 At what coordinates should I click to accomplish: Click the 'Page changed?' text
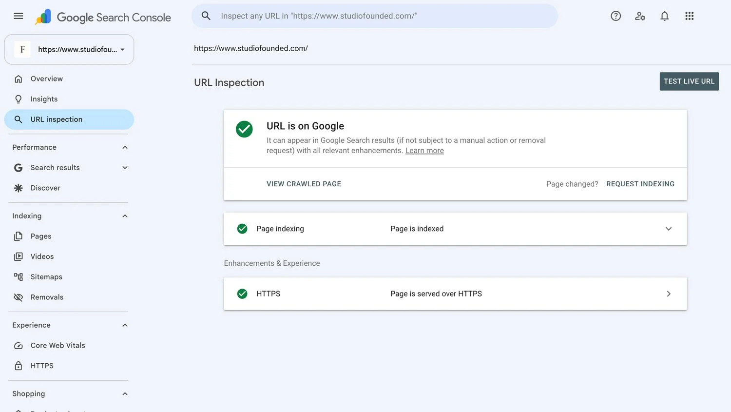572,184
